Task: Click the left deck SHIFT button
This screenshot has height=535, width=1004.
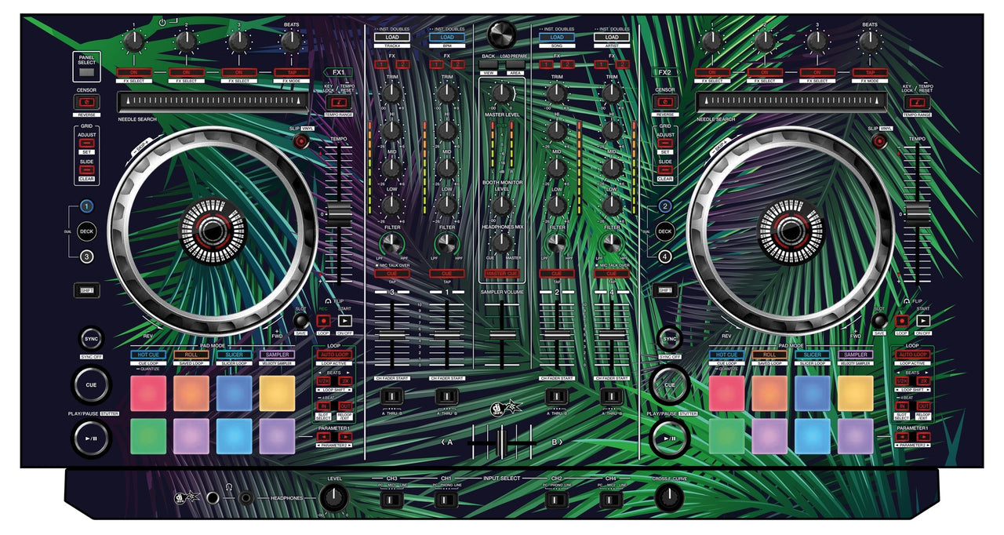Action: coord(87,290)
